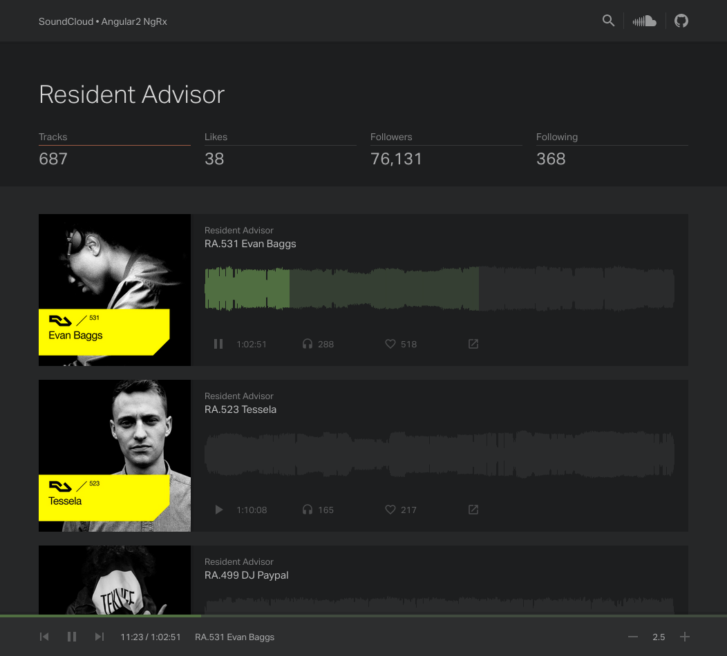Increase volume with the plus button
This screenshot has height=656, width=727.
coord(685,637)
